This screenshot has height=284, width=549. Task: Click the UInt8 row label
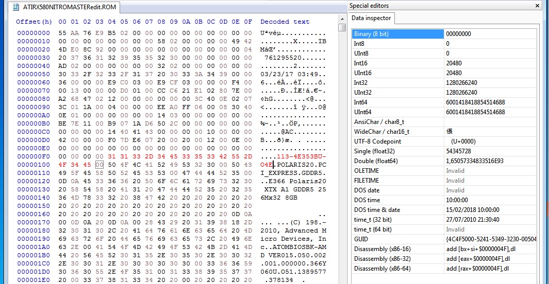pos(361,54)
